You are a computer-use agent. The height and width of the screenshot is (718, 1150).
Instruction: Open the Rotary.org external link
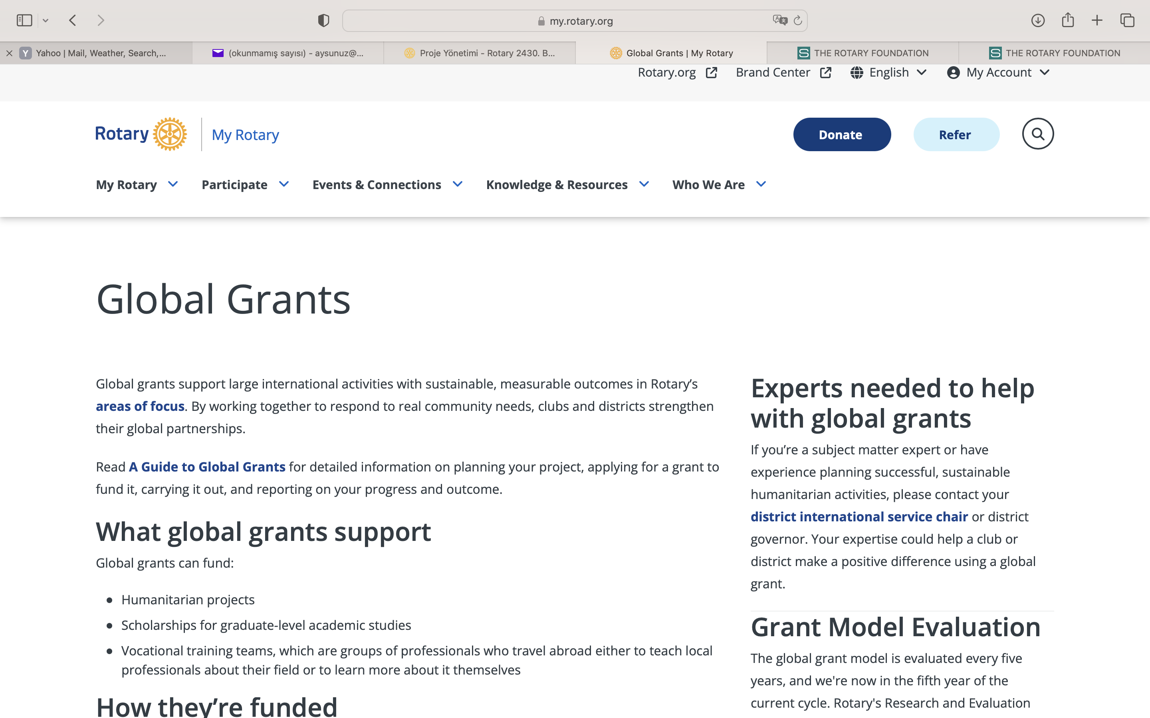(x=667, y=73)
